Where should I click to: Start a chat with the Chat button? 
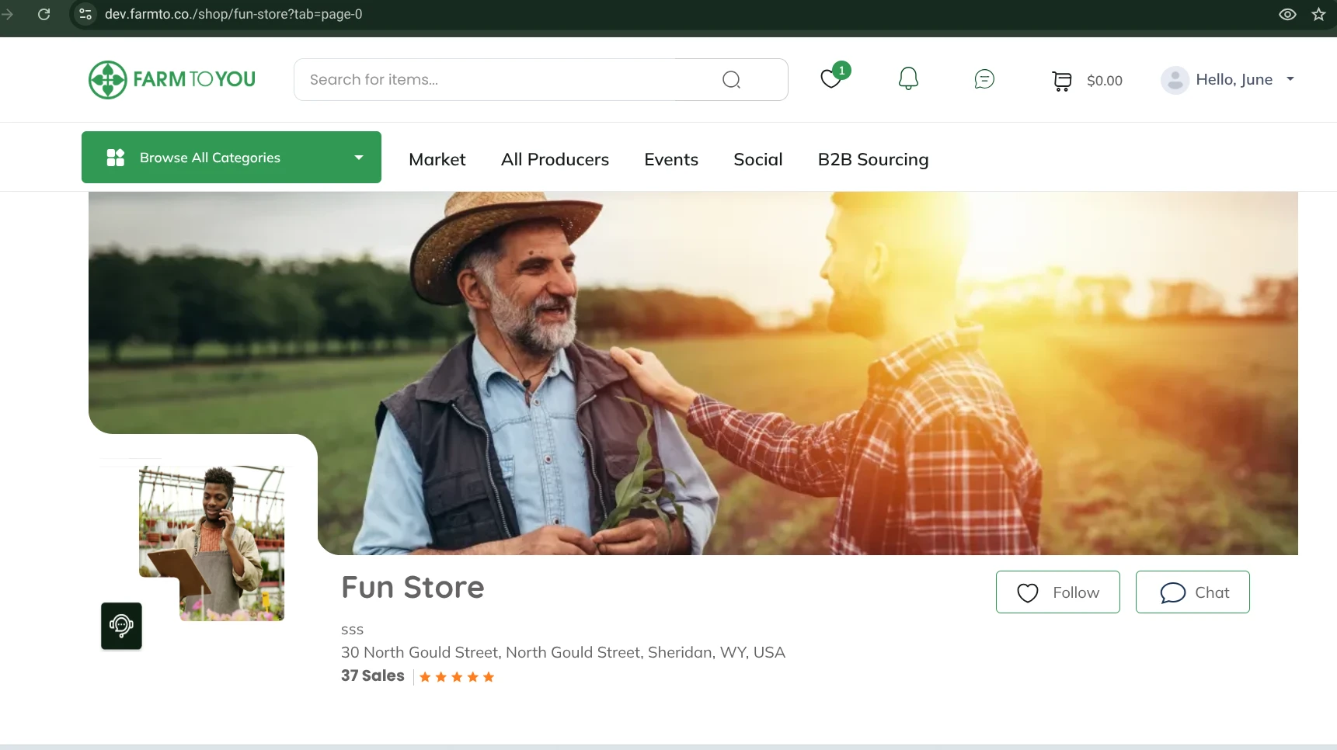click(x=1193, y=592)
